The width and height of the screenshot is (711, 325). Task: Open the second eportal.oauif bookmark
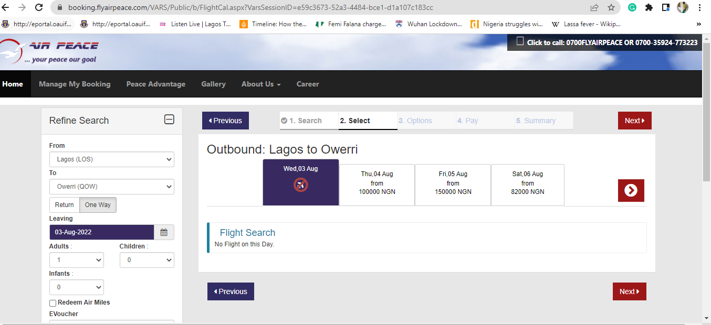(116, 24)
